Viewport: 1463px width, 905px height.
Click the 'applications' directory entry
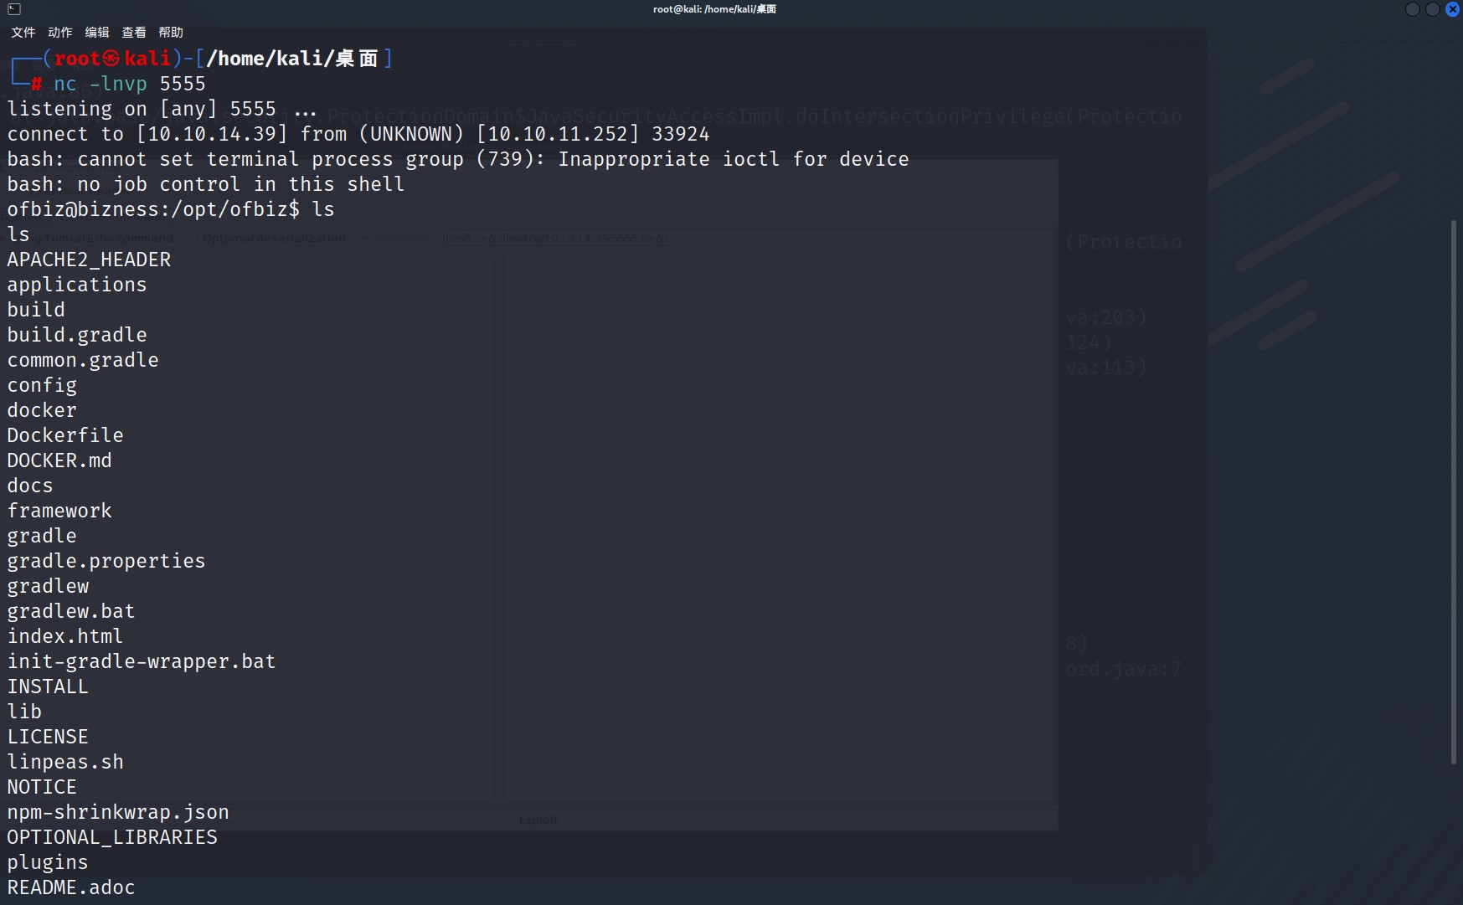click(77, 285)
